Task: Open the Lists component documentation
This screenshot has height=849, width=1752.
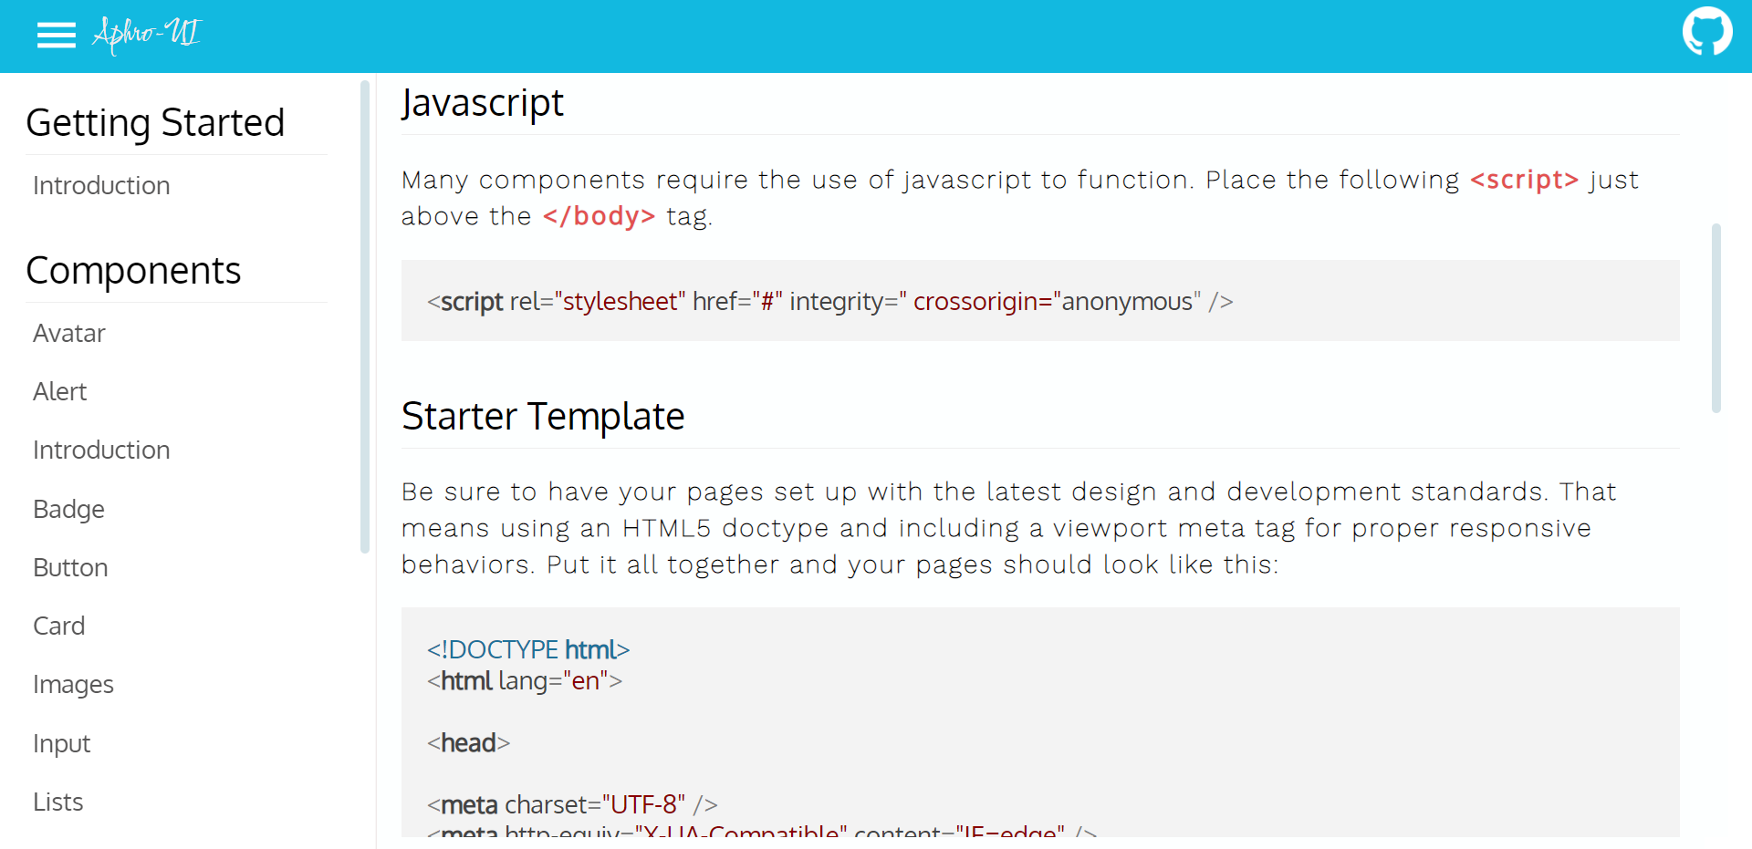Action: tap(57, 802)
